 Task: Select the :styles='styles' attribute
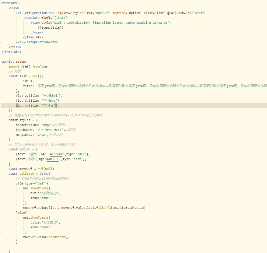pos(71,13)
